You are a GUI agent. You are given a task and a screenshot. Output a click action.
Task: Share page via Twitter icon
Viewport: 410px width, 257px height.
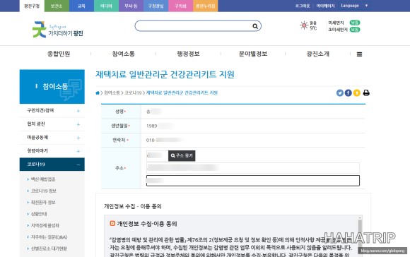(339, 92)
